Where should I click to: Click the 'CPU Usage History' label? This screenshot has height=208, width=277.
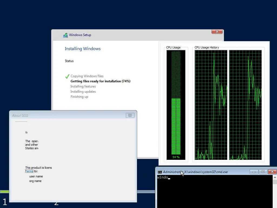[x=207, y=47]
